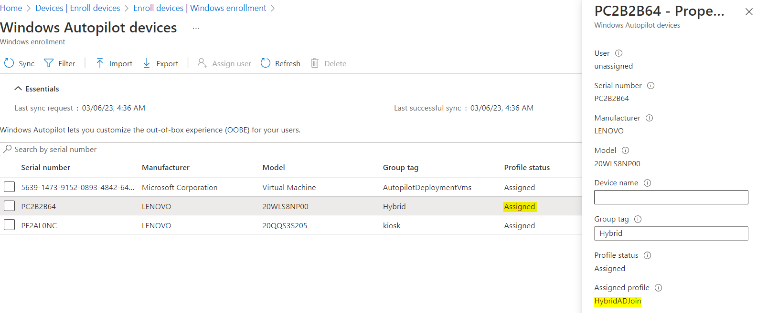The height and width of the screenshot is (313, 757).
Task: Collapse the Essentials section
Action: click(x=18, y=89)
